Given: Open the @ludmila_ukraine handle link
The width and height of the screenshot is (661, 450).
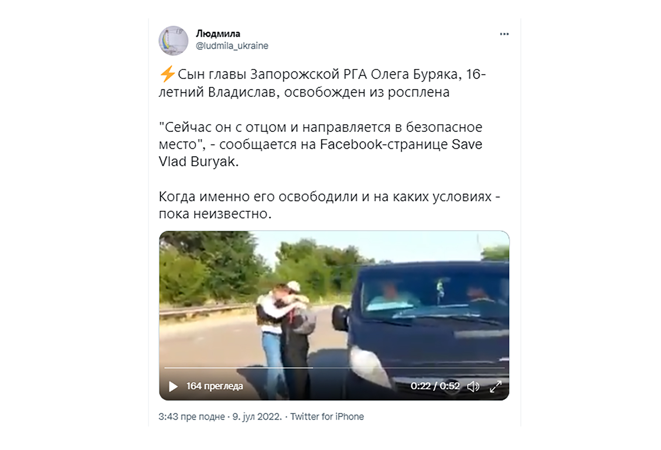Looking at the screenshot, I should click(232, 46).
